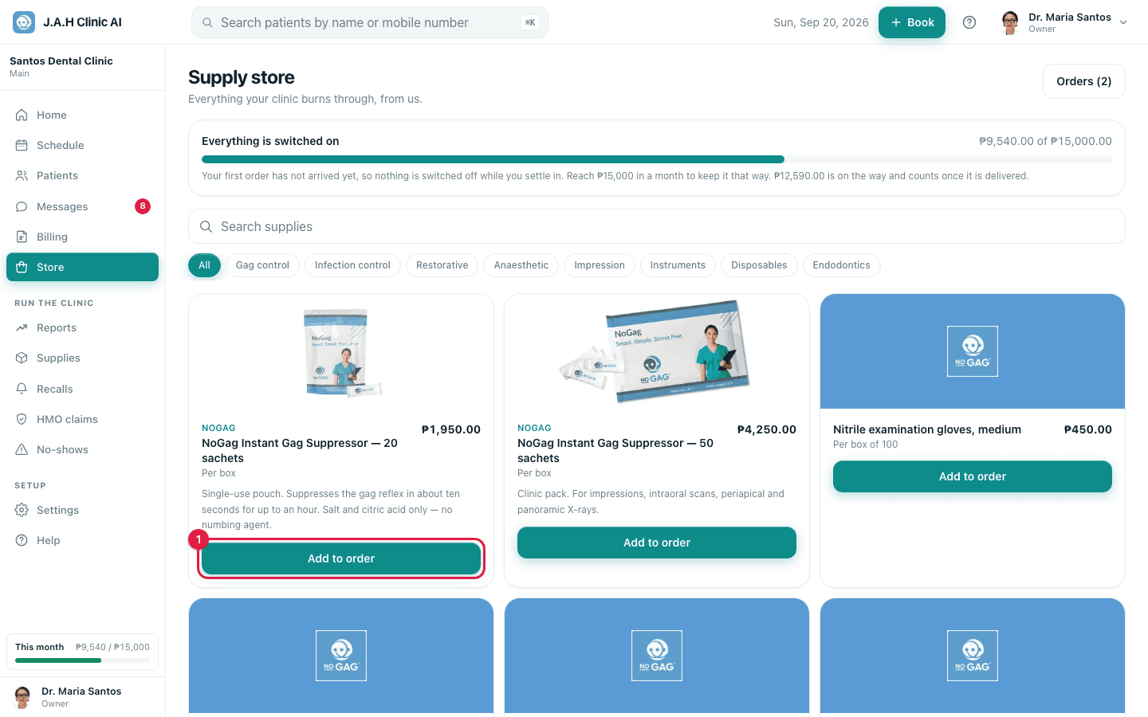Click Dr. Maria Santos profile at sidebar bottom
This screenshot has height=717, width=1148.
82,697
